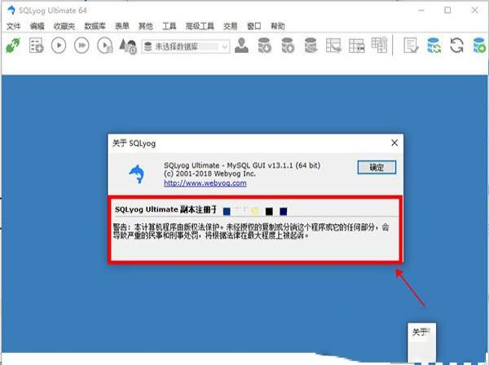The image size is (489, 365).
Task: Open the http://www.webyog.com link
Action: [205, 183]
